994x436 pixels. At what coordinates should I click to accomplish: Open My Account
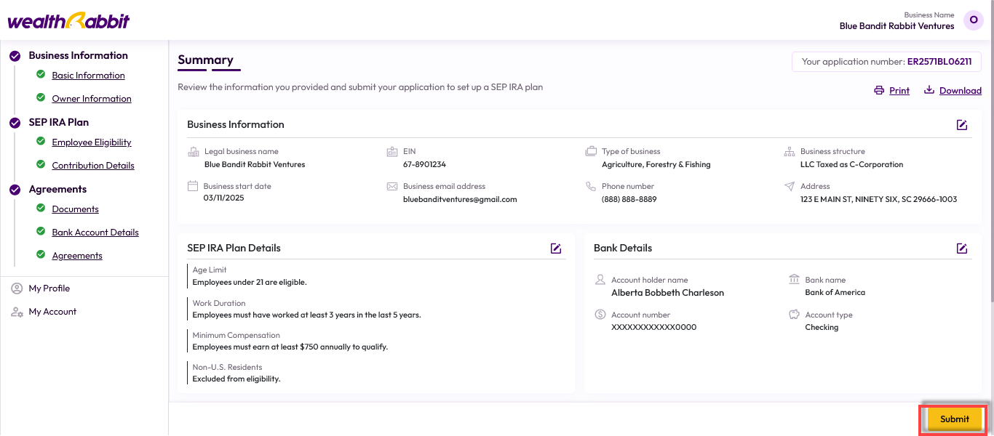[52, 312]
